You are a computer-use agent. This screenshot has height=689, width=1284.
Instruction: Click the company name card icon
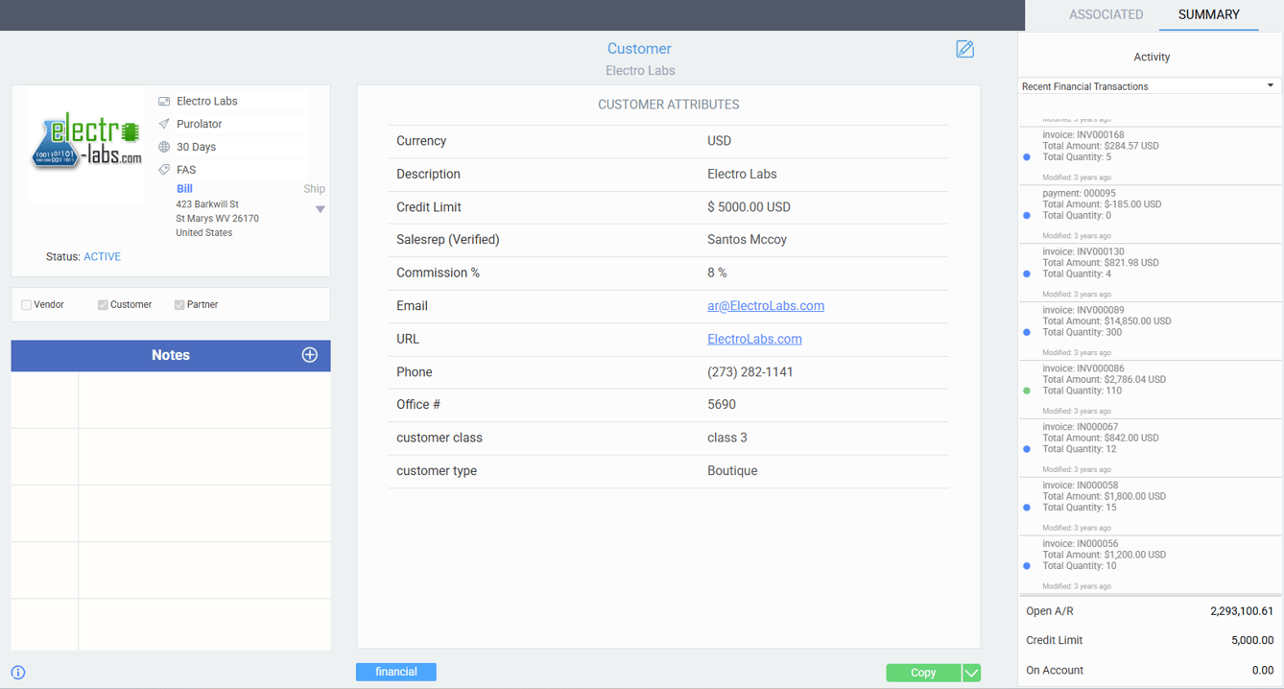(x=164, y=101)
